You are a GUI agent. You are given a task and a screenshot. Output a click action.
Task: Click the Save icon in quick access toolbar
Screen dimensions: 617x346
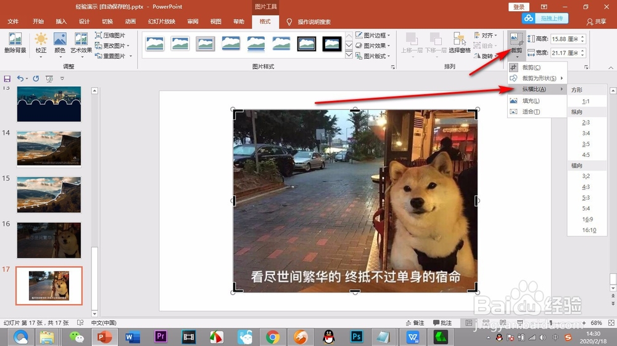click(7, 79)
